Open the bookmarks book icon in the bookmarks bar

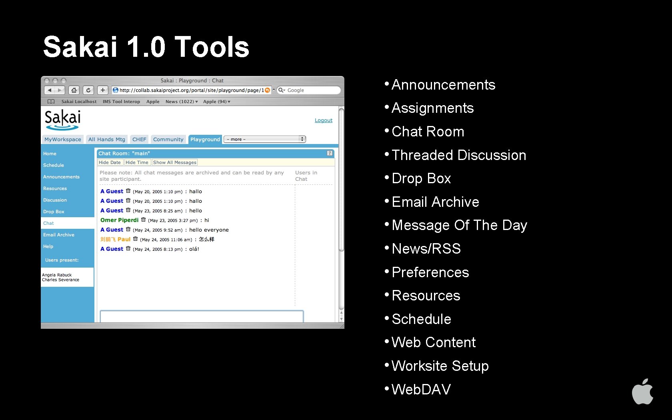coord(51,102)
